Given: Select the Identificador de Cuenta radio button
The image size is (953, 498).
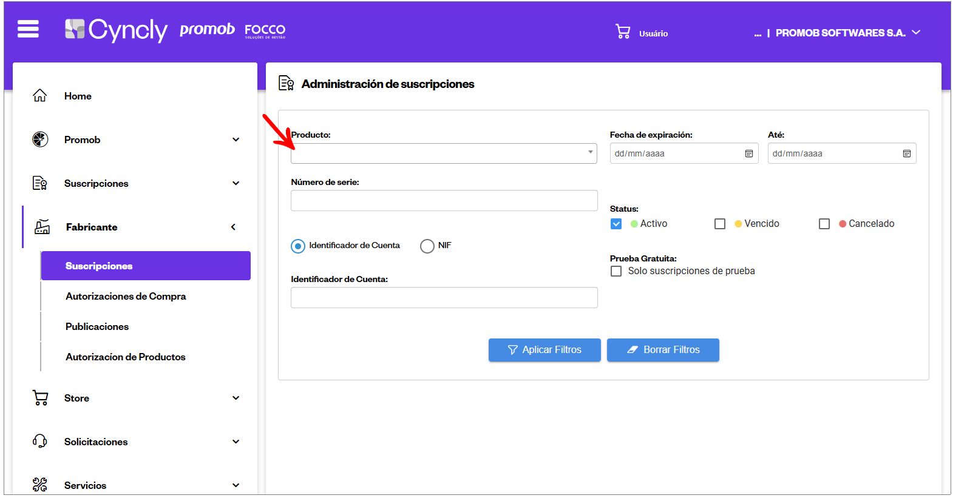Looking at the screenshot, I should [x=298, y=246].
